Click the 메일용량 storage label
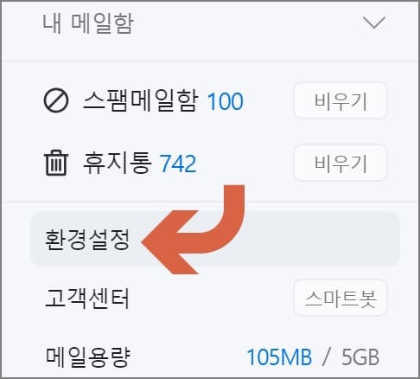This screenshot has width=420, height=379. point(88,357)
